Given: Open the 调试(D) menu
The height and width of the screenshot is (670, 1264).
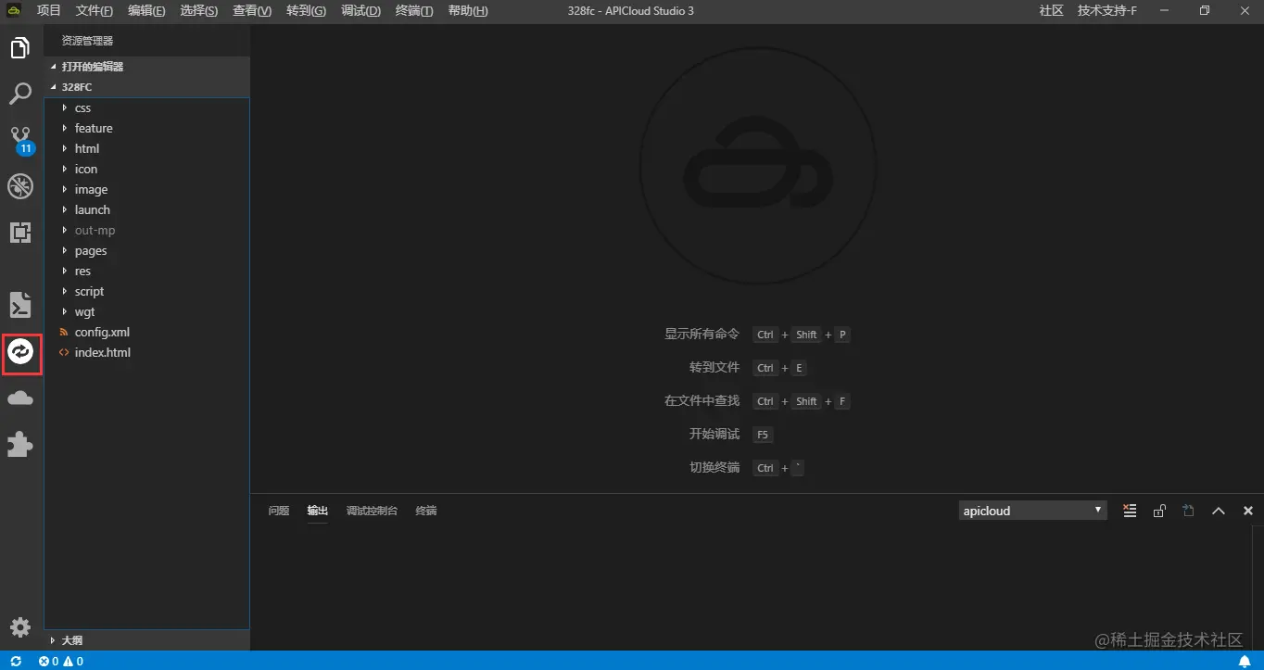Looking at the screenshot, I should (x=360, y=10).
